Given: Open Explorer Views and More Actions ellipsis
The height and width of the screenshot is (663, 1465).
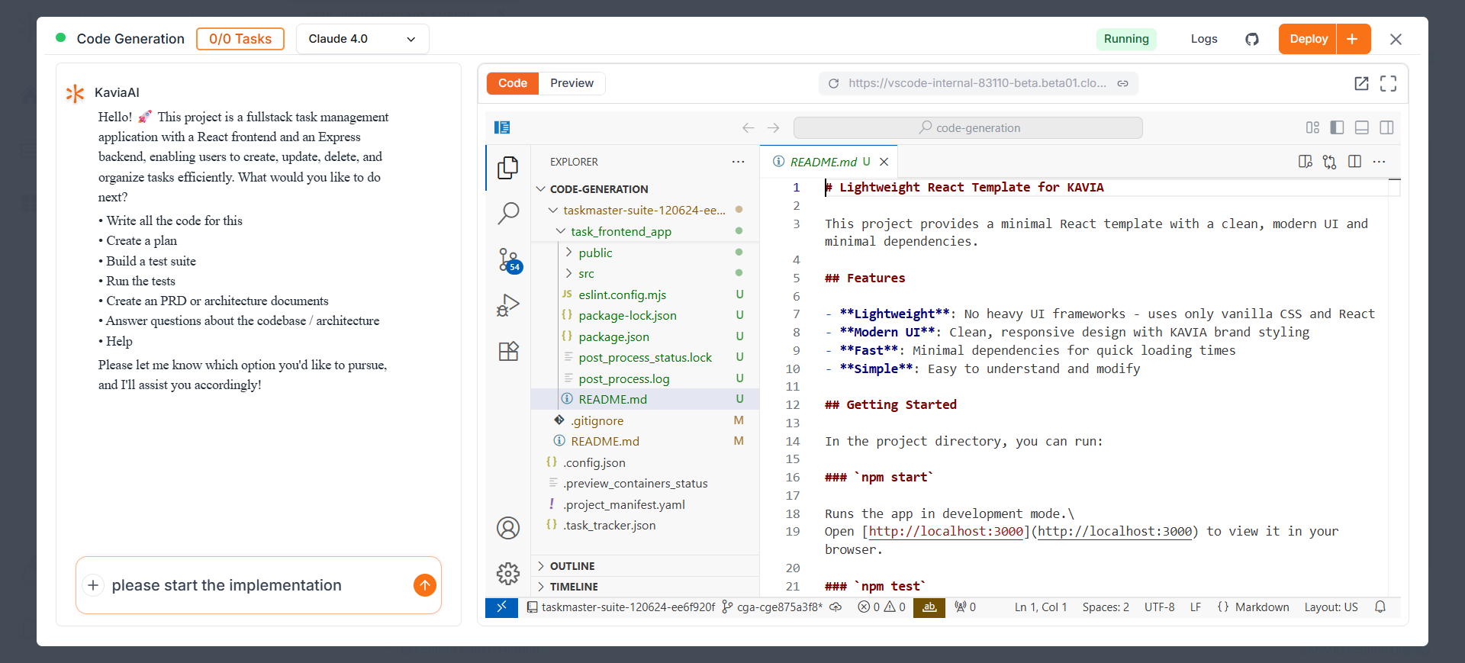Looking at the screenshot, I should click(738, 162).
